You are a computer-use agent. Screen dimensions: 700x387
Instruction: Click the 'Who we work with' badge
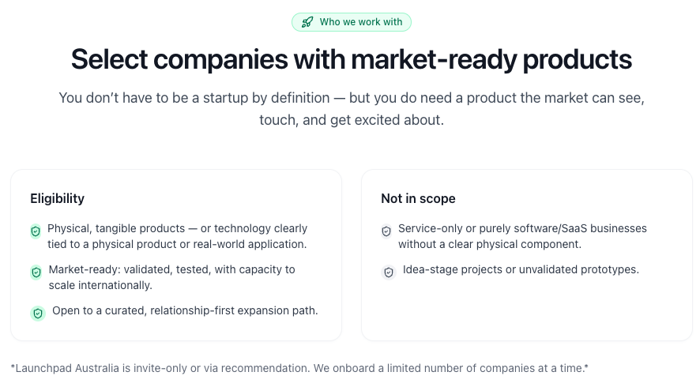point(352,22)
